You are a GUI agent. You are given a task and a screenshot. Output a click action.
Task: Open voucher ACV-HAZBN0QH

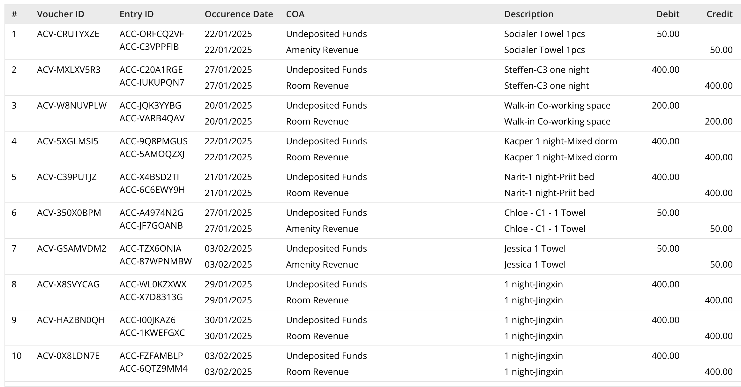71,320
